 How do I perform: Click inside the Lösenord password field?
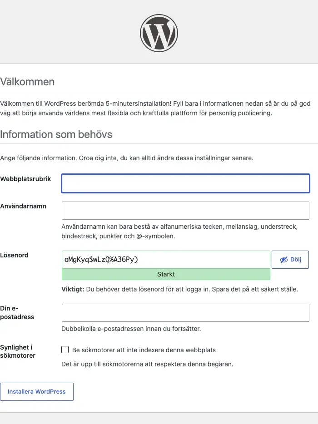tap(166, 260)
